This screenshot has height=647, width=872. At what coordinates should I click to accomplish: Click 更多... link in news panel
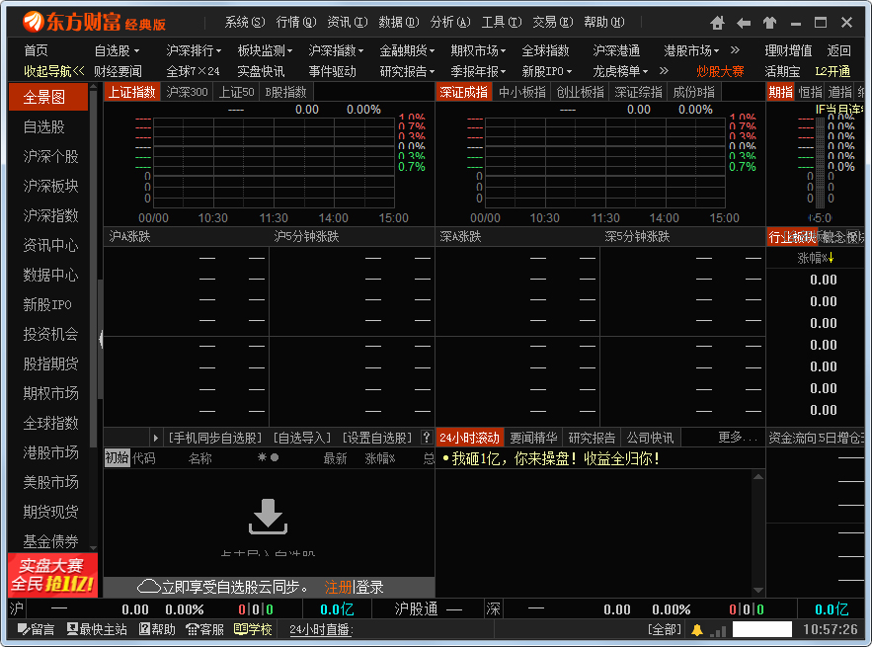pyautogui.click(x=738, y=438)
